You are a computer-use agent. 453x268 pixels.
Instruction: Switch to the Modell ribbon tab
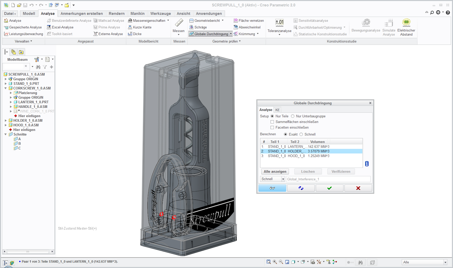pos(29,14)
